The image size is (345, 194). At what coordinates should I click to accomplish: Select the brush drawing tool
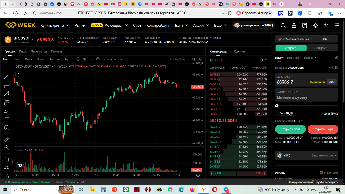[7, 111]
